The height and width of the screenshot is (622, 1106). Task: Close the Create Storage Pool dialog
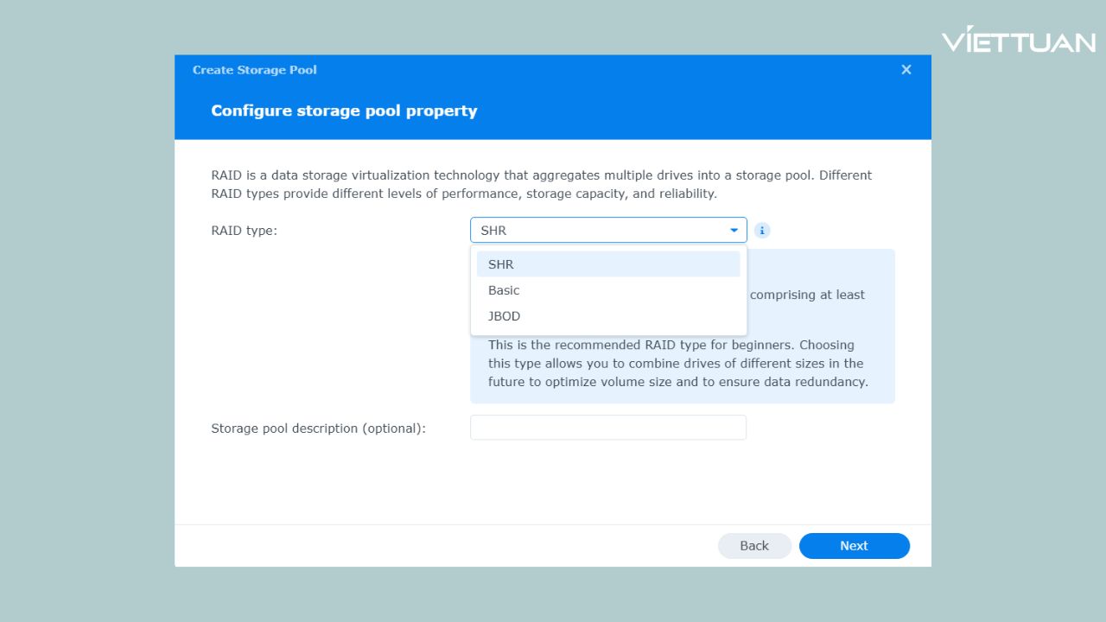tap(906, 70)
